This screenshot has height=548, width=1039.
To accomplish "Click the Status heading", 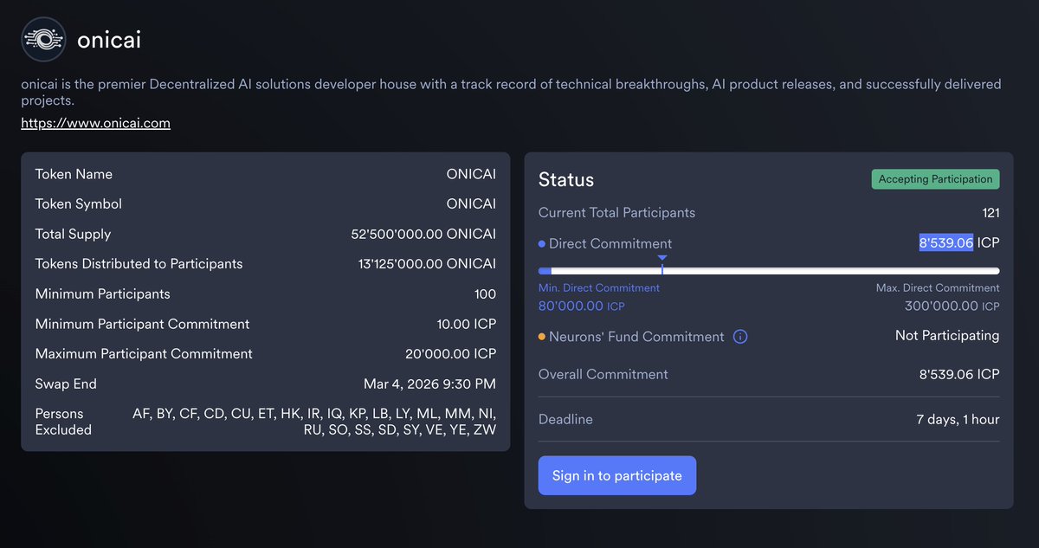I will point(566,180).
